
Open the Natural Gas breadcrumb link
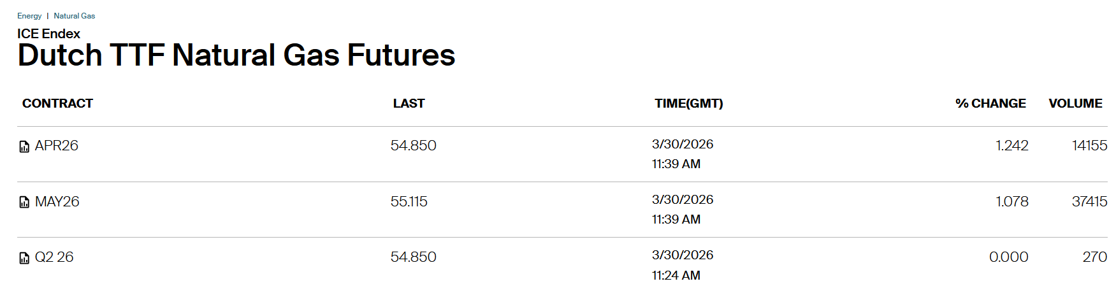(x=75, y=16)
